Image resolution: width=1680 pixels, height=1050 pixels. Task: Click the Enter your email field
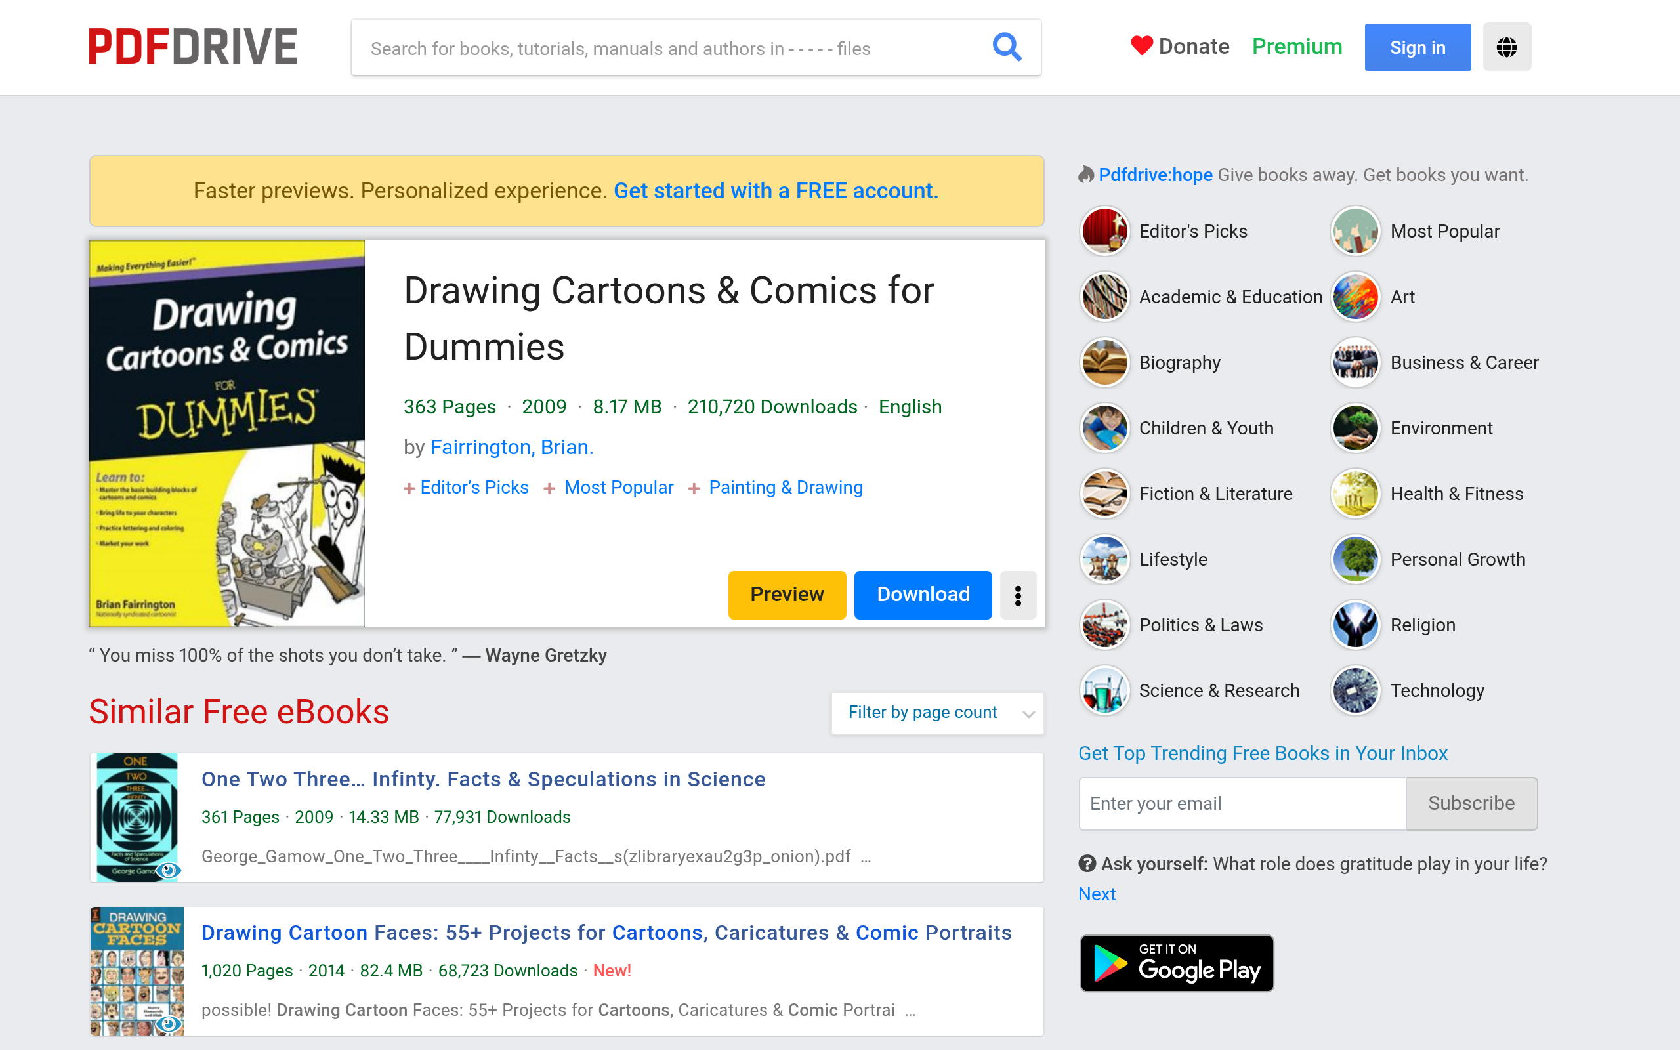[x=1243, y=803]
